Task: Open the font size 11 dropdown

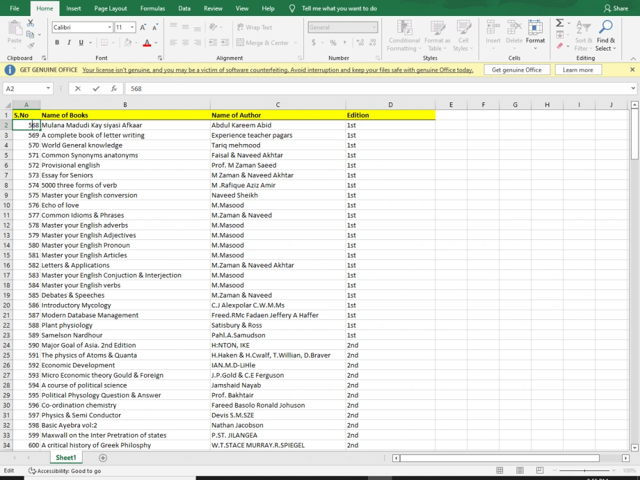Action: pos(132,28)
